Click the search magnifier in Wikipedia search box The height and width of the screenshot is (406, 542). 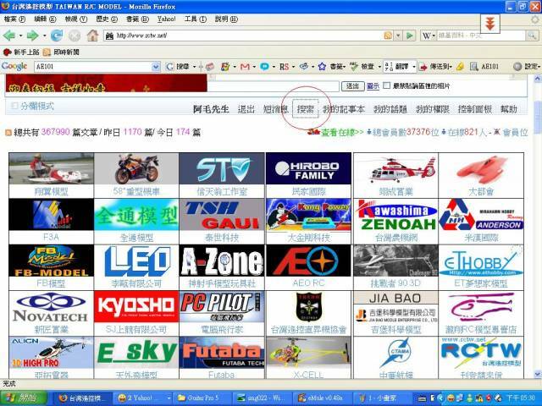tap(532, 36)
